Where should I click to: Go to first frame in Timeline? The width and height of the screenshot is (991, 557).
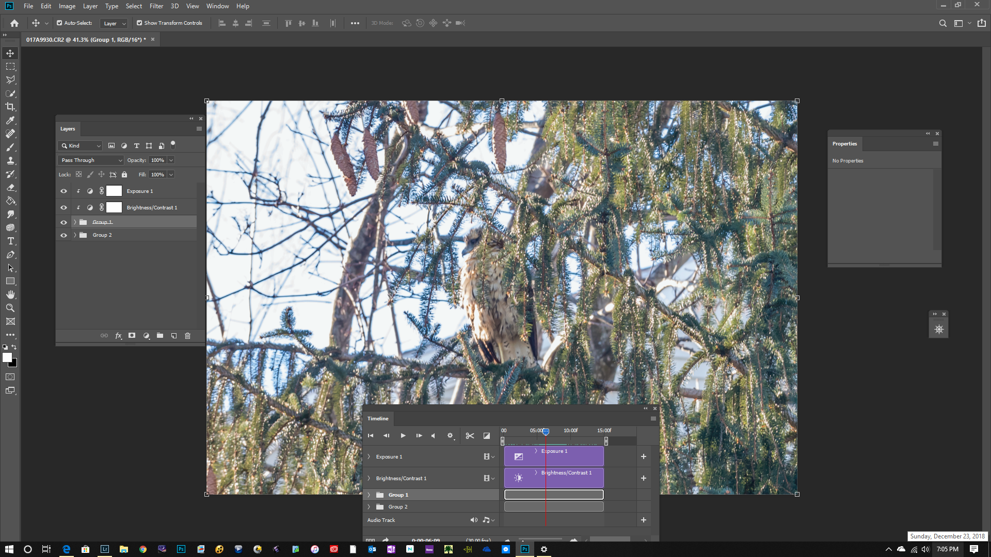pyautogui.click(x=371, y=436)
